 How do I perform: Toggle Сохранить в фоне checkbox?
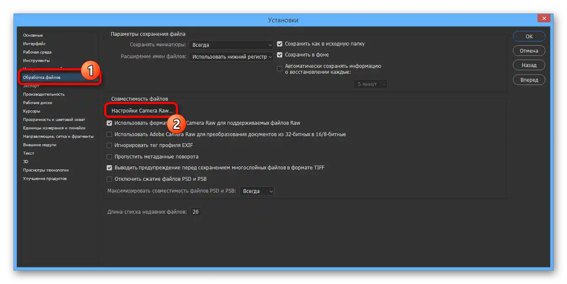click(279, 55)
